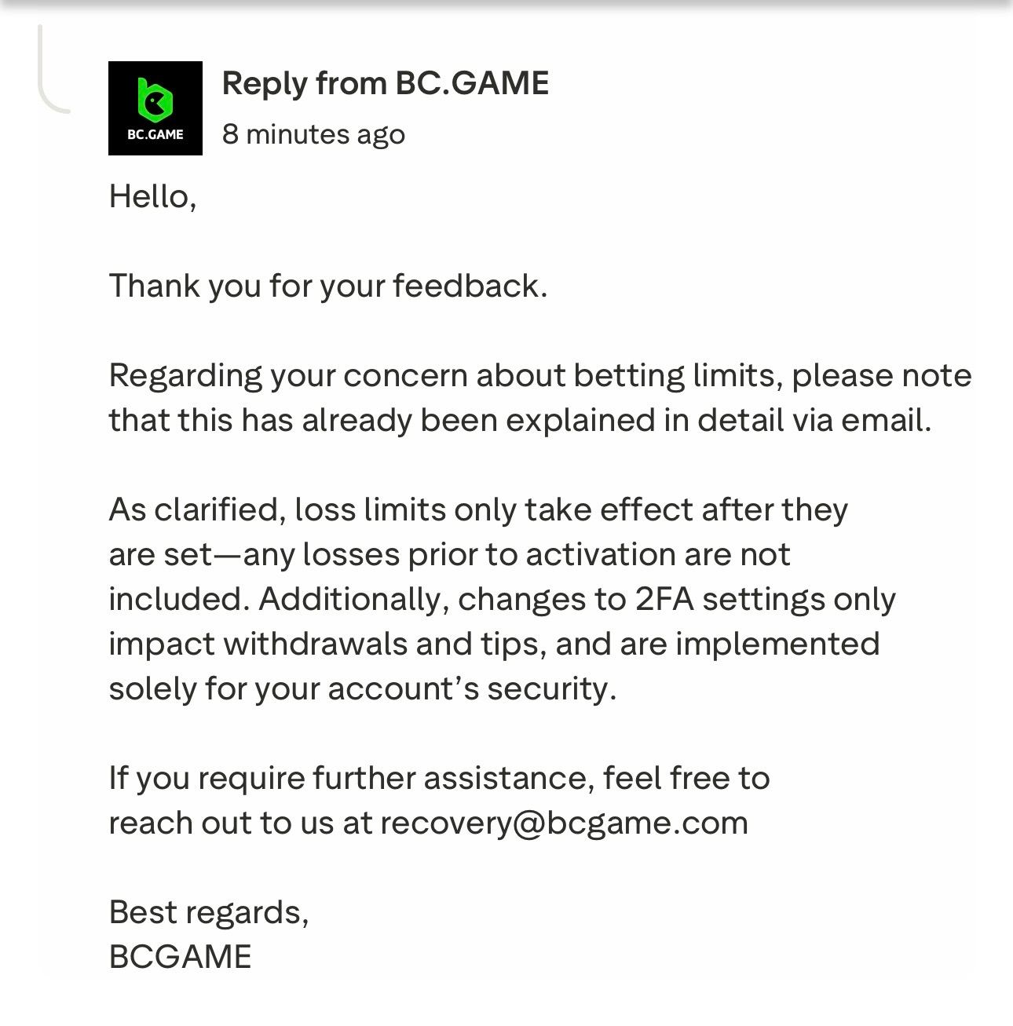Click the green BC.GAME mascot logo
Viewport: 1013px width, 1026px height.
155,100
